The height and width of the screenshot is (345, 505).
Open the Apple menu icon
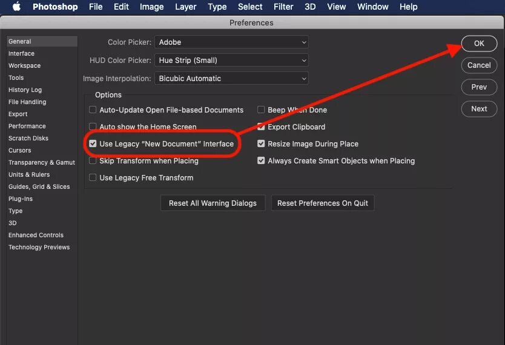coord(17,7)
